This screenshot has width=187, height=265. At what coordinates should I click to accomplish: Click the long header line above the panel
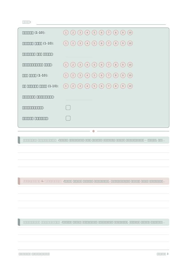click(101, 24)
